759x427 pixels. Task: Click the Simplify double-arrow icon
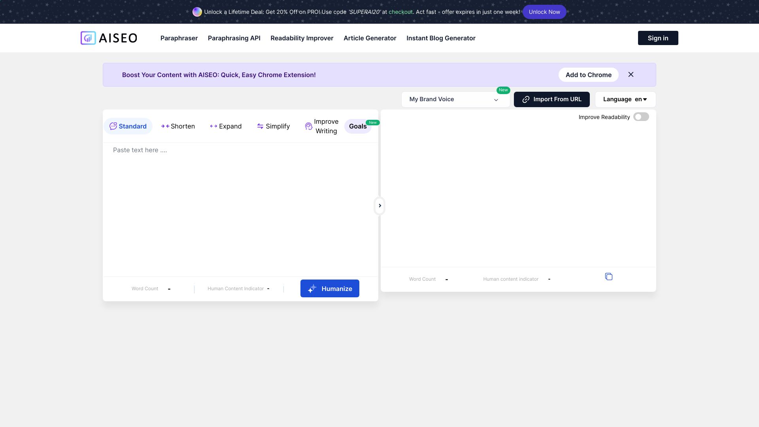260,126
